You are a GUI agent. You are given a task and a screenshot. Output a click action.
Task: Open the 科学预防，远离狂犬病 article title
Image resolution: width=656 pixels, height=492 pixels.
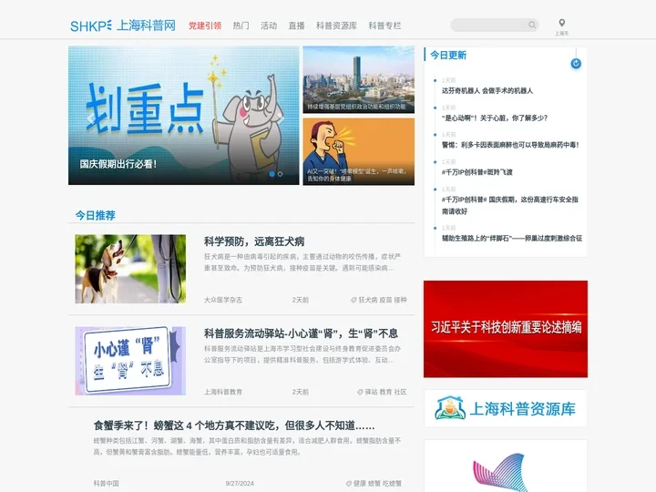coord(254,241)
